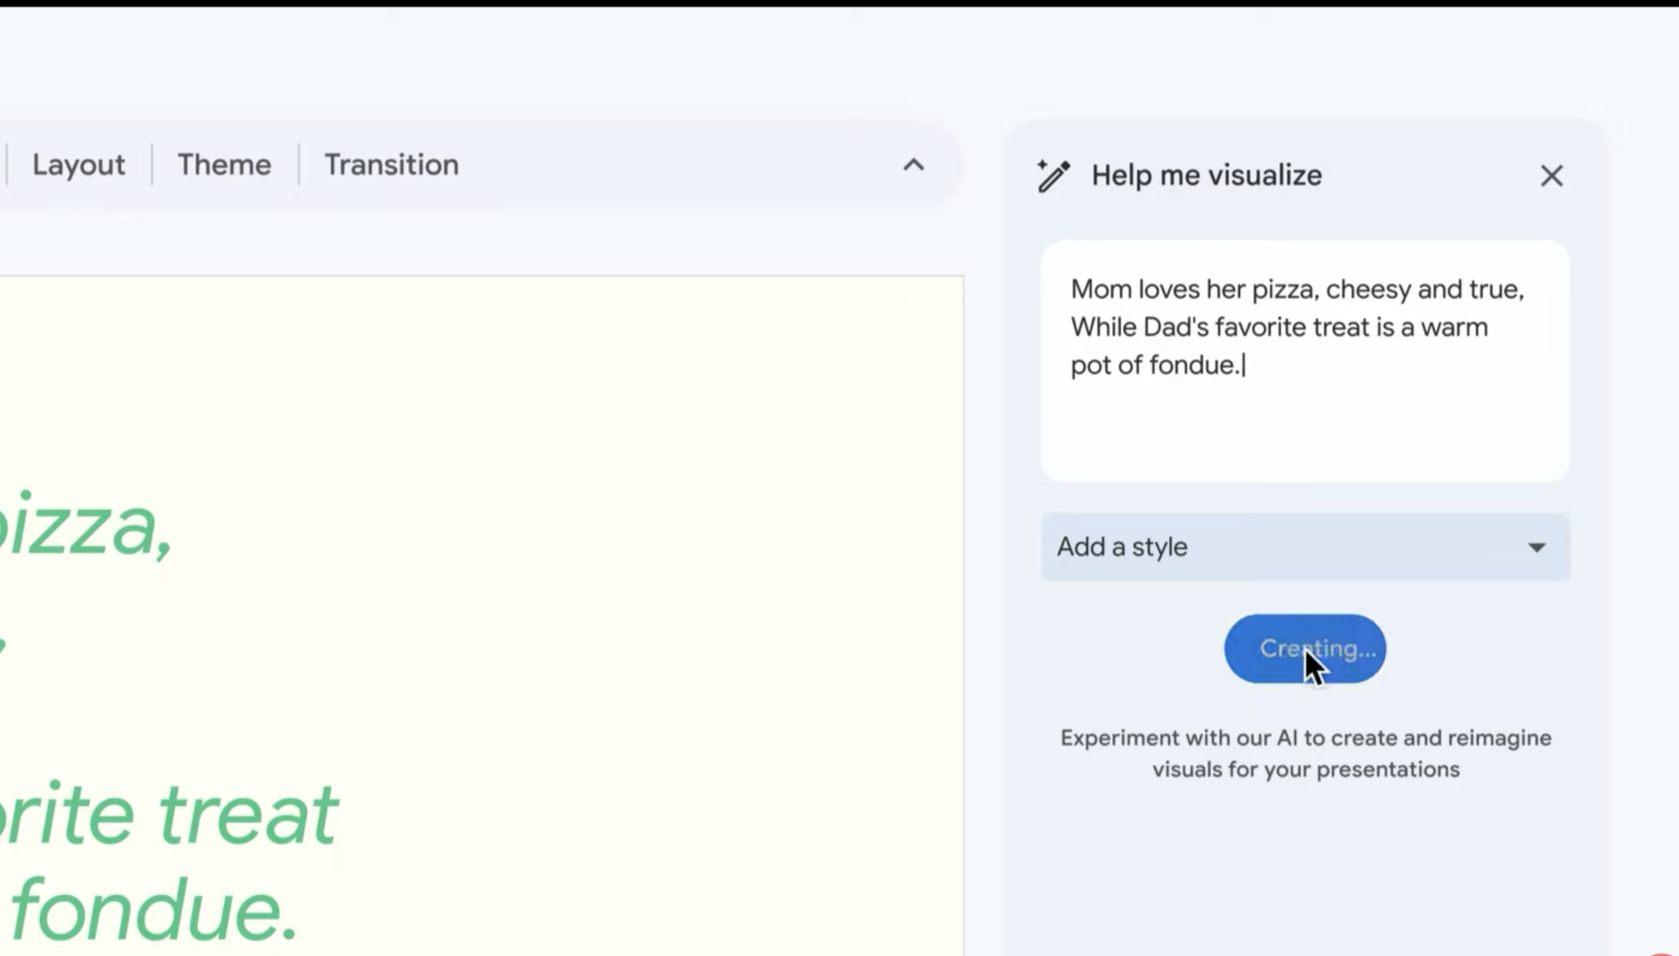Open the Transition settings
The width and height of the screenshot is (1679, 956).
pos(391,165)
